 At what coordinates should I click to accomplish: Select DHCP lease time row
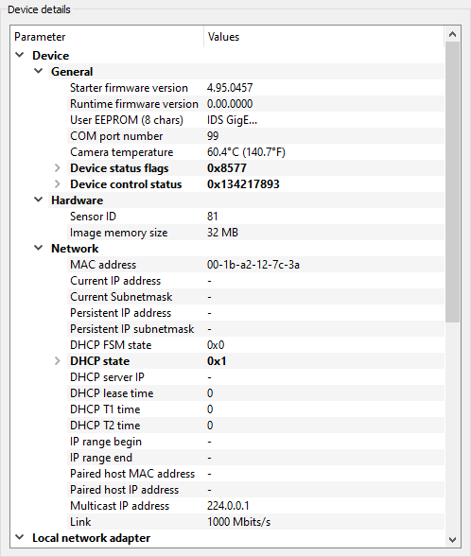[x=255, y=393]
